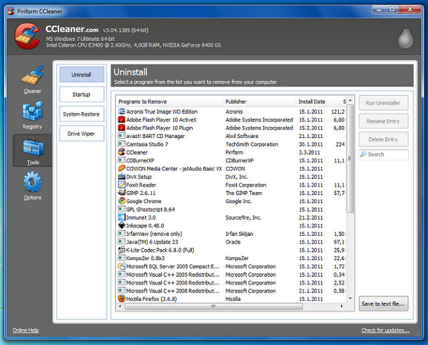Image resolution: width=428 pixels, height=345 pixels.
Task: Click the Check for updates link
Action: pos(385,330)
